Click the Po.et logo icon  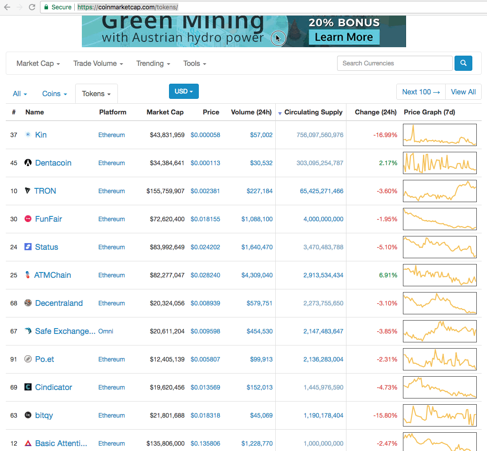(x=28, y=359)
